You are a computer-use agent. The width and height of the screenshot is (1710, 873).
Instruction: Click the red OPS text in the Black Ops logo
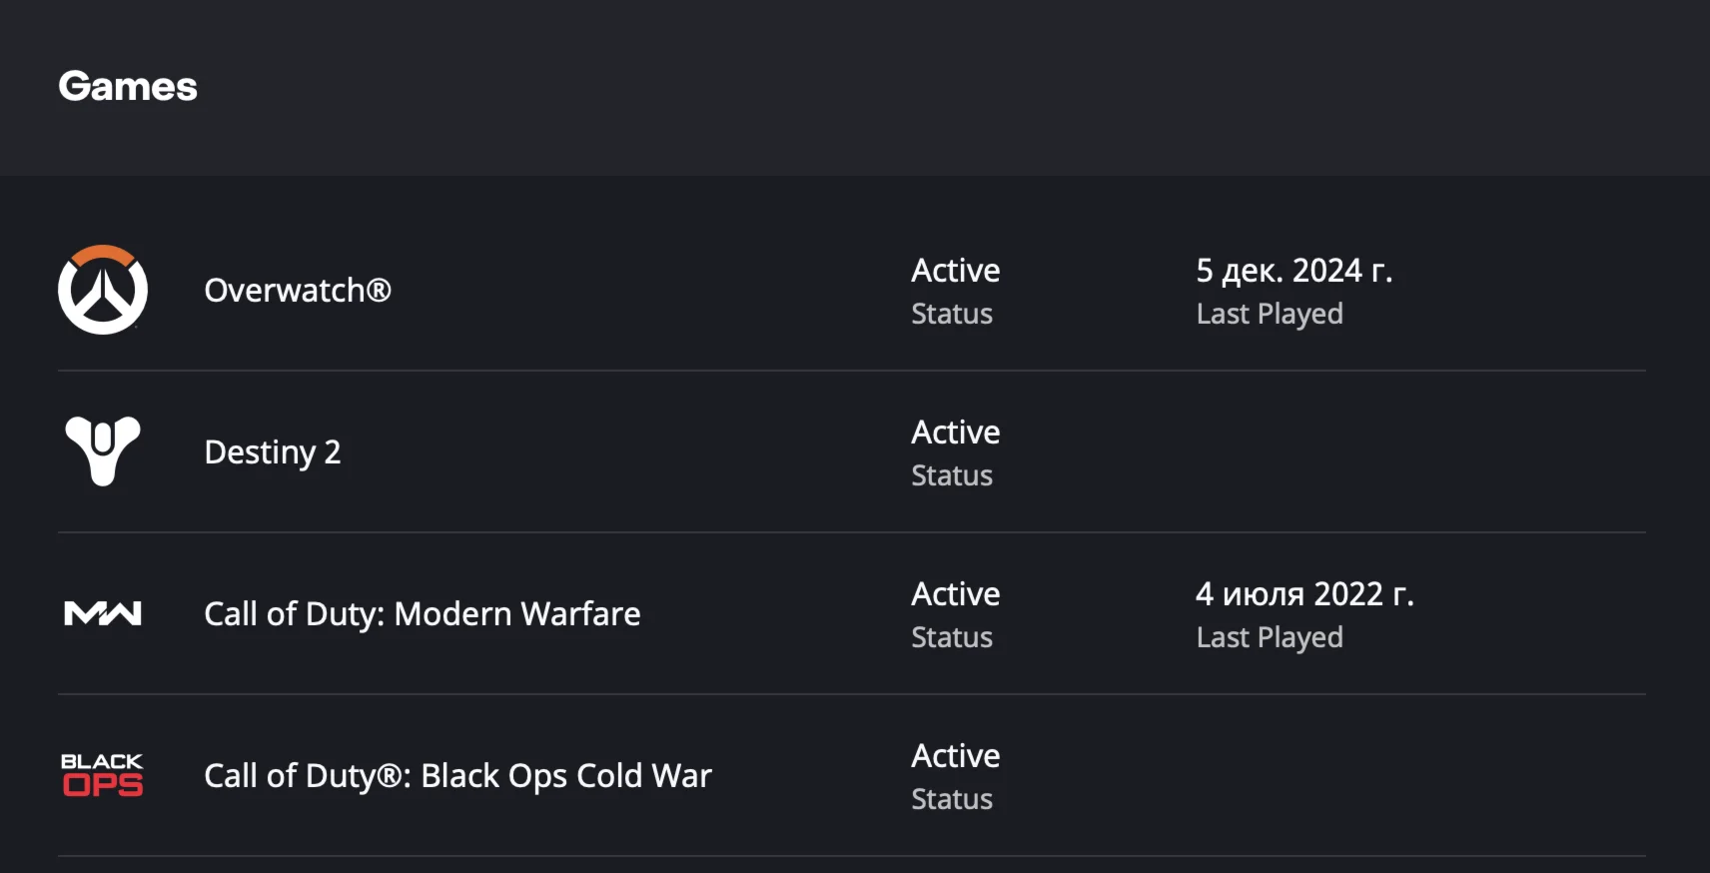[101, 784]
